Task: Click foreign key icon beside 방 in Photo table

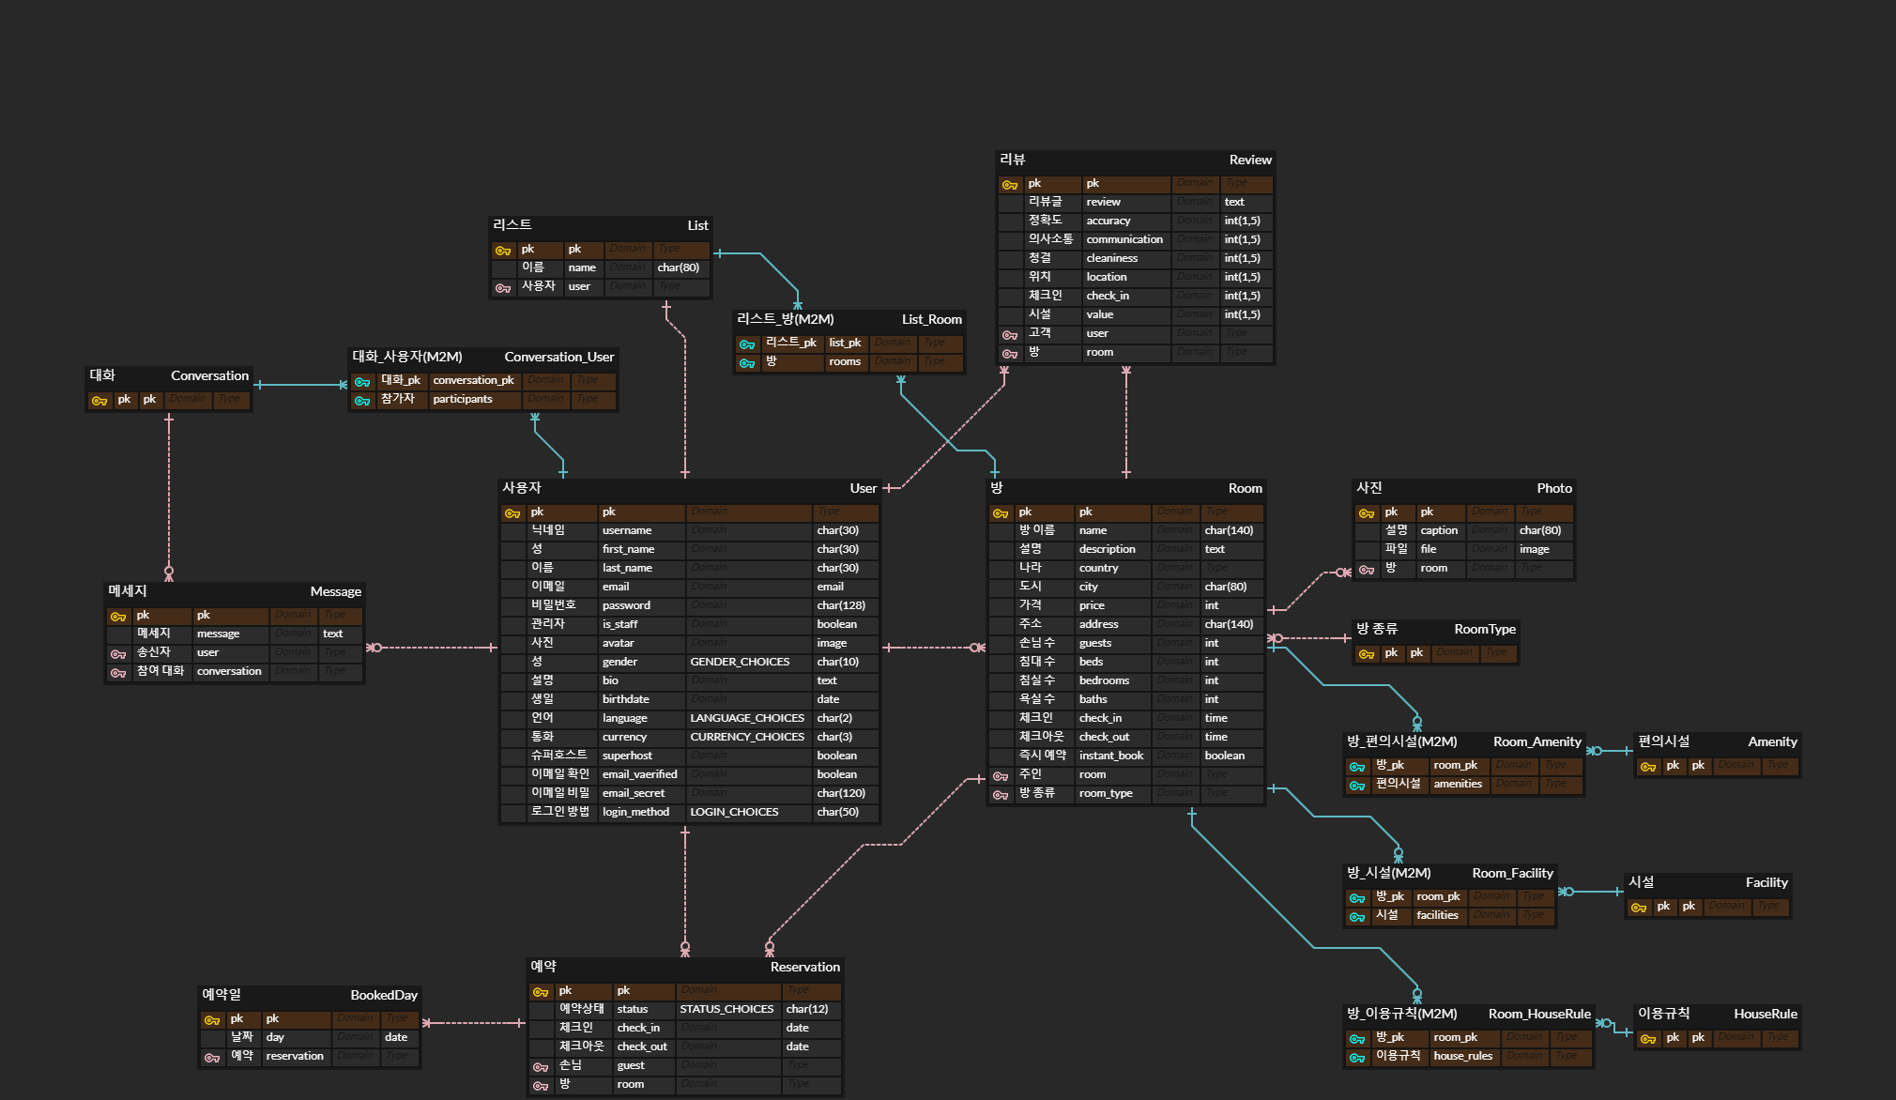Action: pyautogui.click(x=1367, y=569)
